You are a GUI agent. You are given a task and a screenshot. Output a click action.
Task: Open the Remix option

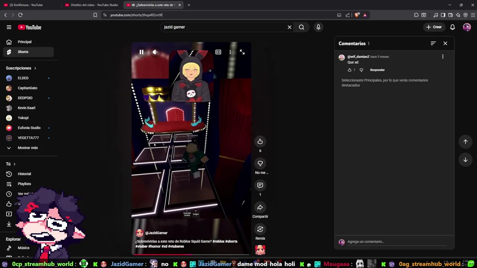pyautogui.click(x=260, y=229)
